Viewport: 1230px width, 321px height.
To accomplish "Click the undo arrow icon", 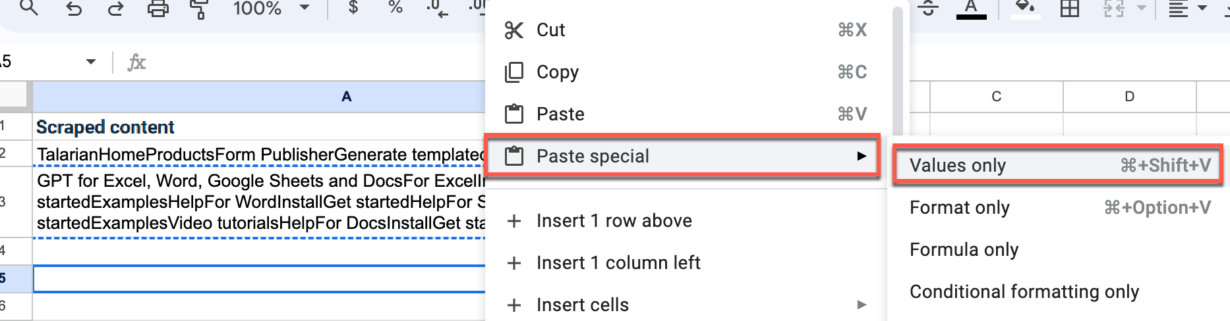I will coord(74,9).
